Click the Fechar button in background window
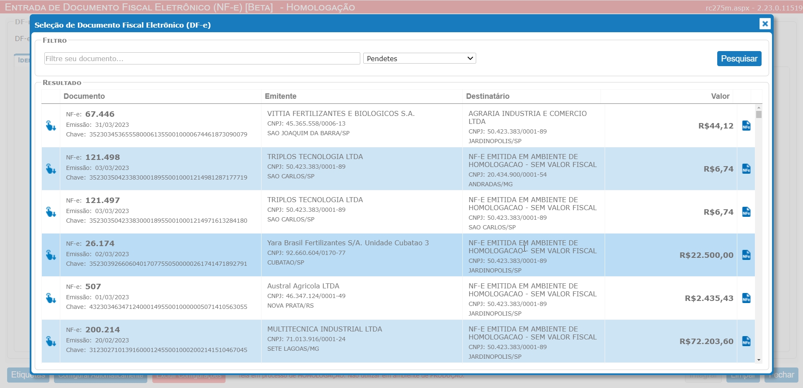 pos(782,375)
